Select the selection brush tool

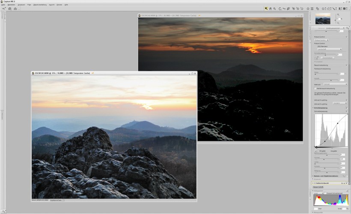coord(328,9)
